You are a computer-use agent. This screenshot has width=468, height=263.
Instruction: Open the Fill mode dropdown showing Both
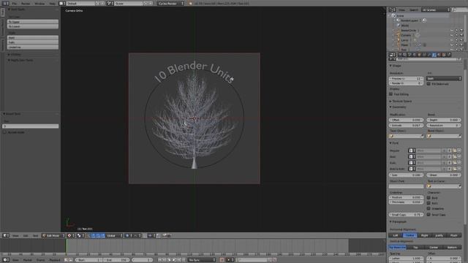(x=444, y=78)
